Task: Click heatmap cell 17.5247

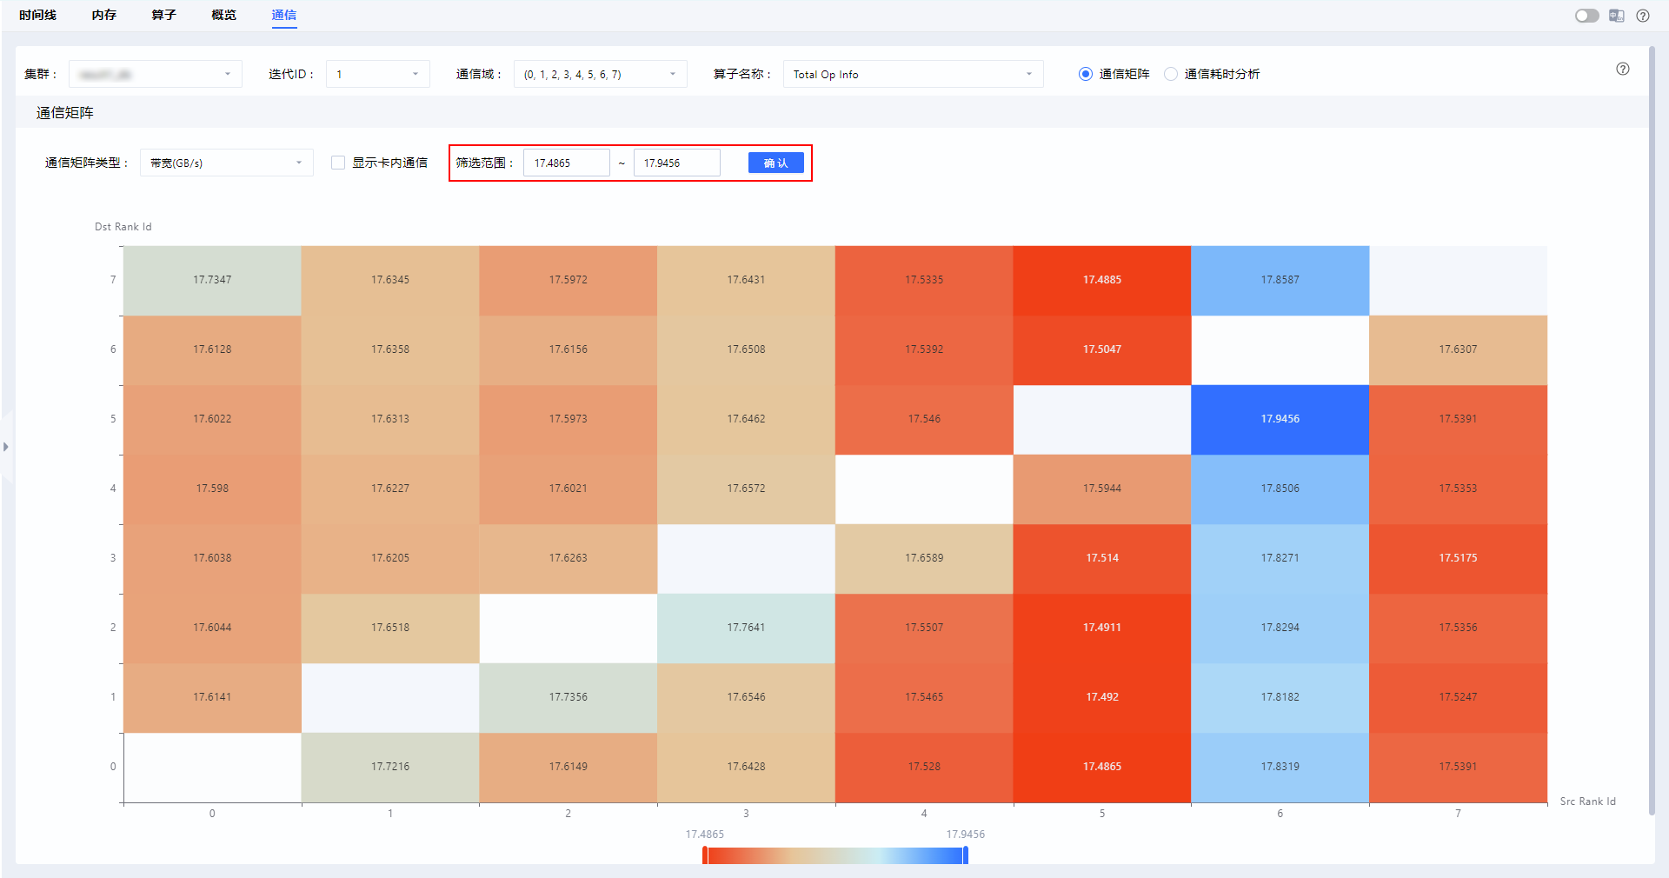Action: pyautogui.click(x=1458, y=697)
